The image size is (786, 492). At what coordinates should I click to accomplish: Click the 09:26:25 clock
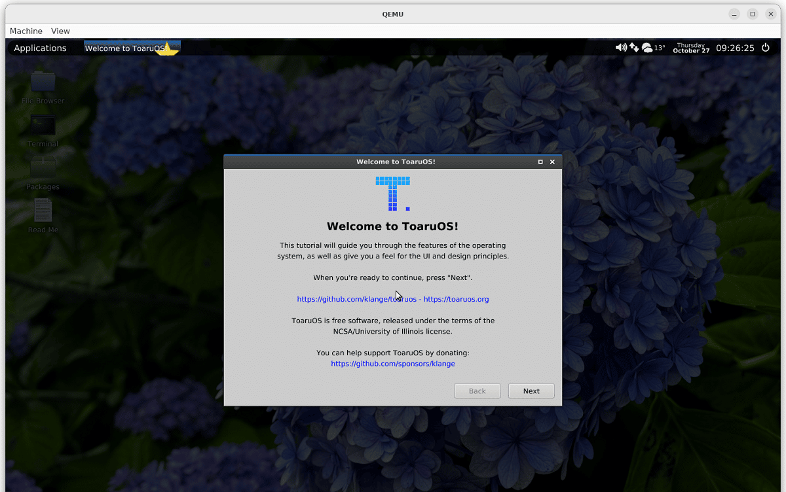[735, 48]
